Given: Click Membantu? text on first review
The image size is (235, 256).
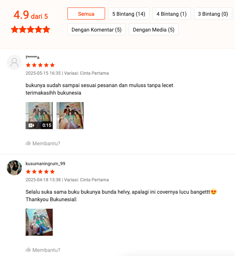Looking at the screenshot, I should click(46, 143).
